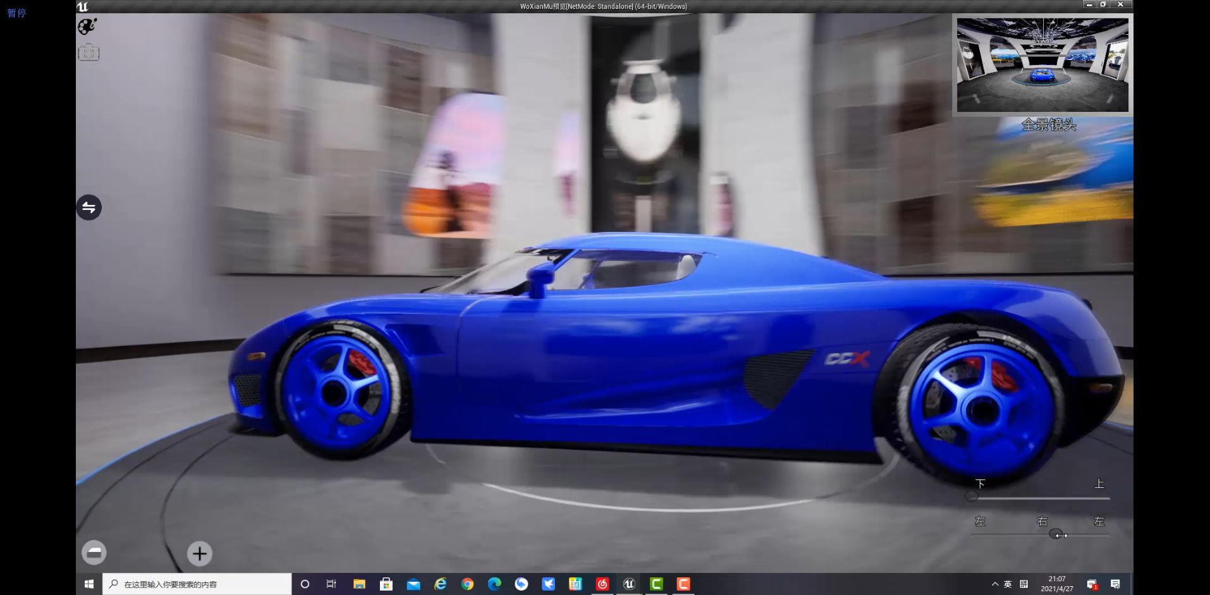Focus the taskbar search box

point(197,584)
